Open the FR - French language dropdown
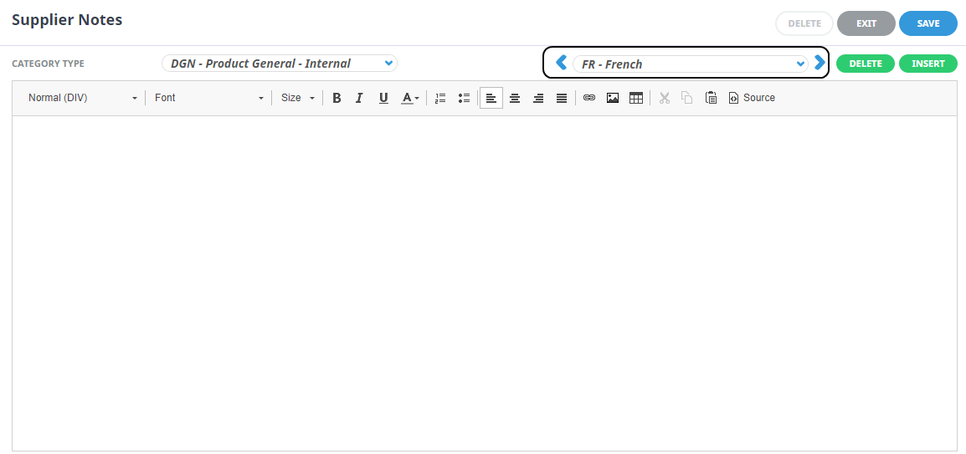Screen dimensions: 966x454 click(x=690, y=64)
